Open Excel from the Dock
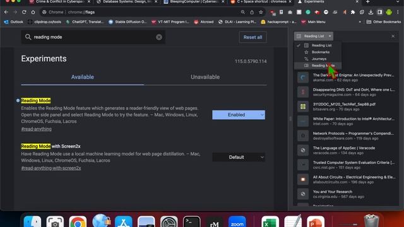This screenshot has width=404, height=227. pos(270,221)
